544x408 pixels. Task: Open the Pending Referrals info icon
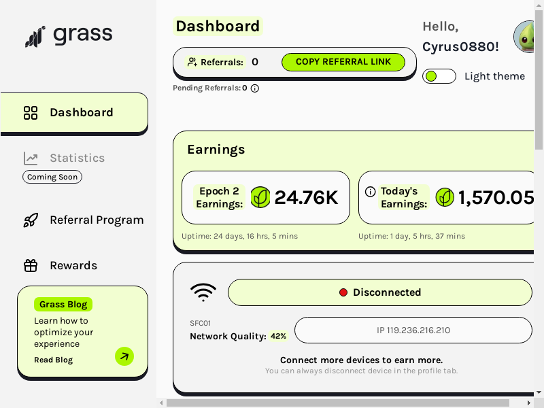254,88
